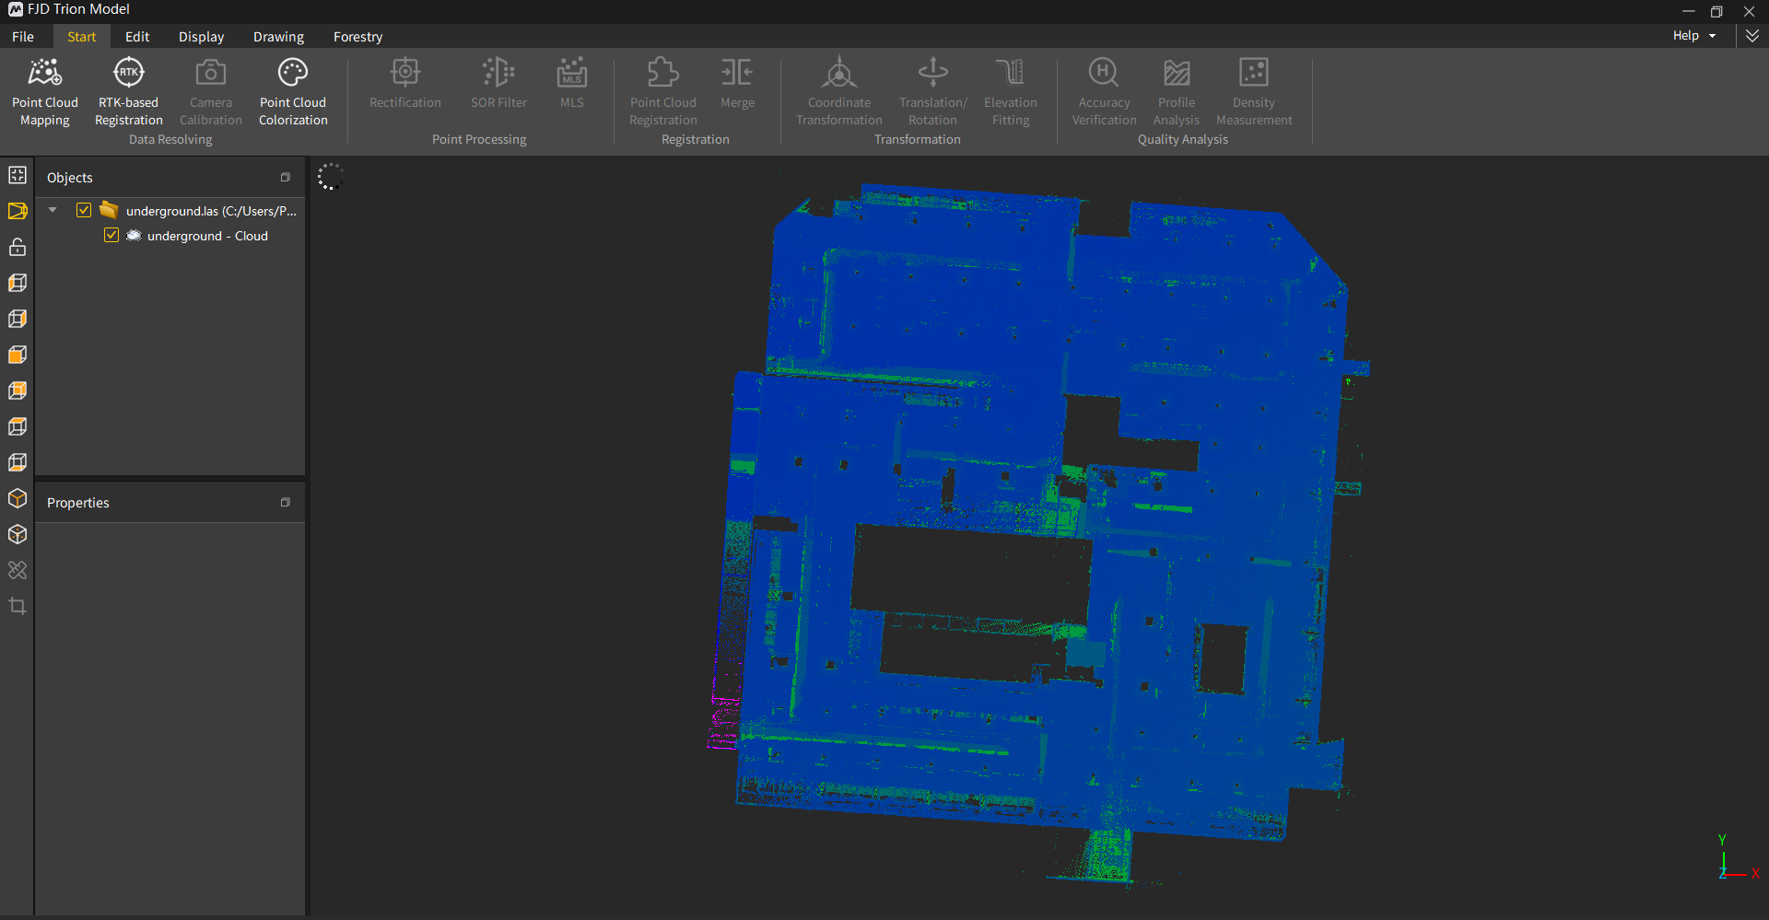The image size is (1769, 920).
Task: Open the File menu
Action: 23,36
